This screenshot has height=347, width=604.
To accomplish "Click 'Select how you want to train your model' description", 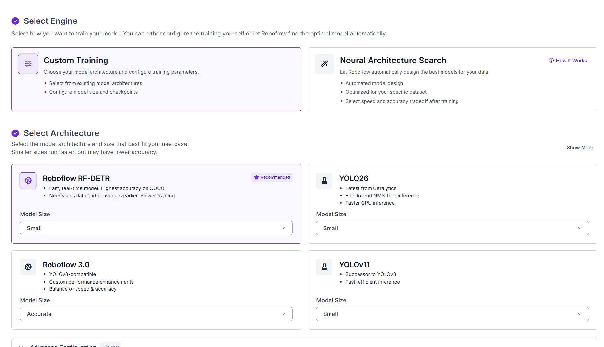I will [x=199, y=34].
